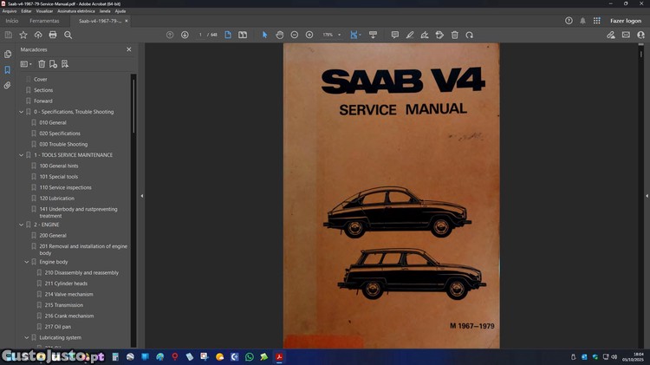The height and width of the screenshot is (365, 650).
Task: Switch to the Ferramentas tab
Action: coord(44,21)
